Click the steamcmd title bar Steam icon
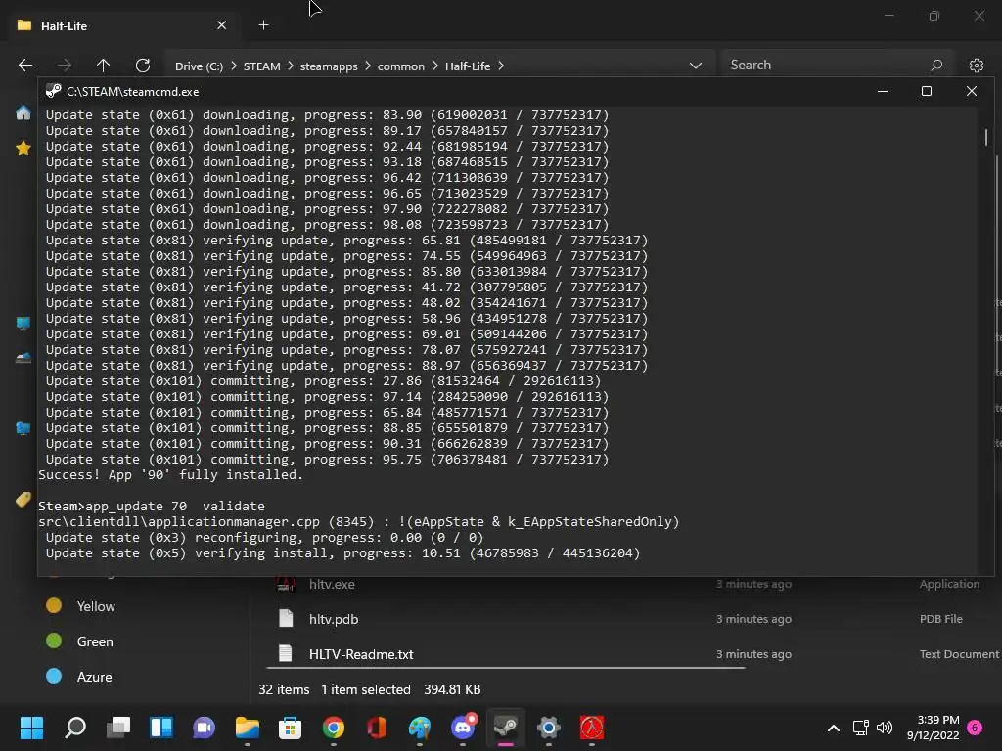 53,91
